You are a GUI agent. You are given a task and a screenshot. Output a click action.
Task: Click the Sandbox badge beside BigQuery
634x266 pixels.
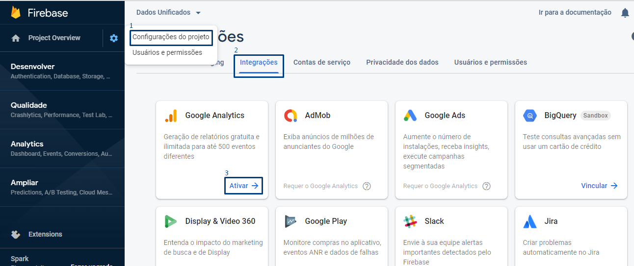[x=596, y=116]
